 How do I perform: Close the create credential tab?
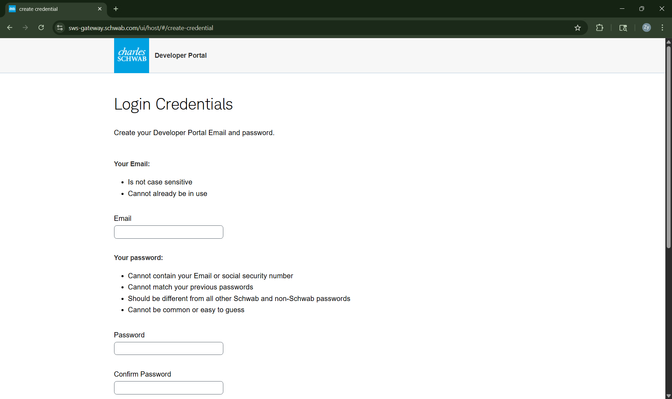click(100, 9)
